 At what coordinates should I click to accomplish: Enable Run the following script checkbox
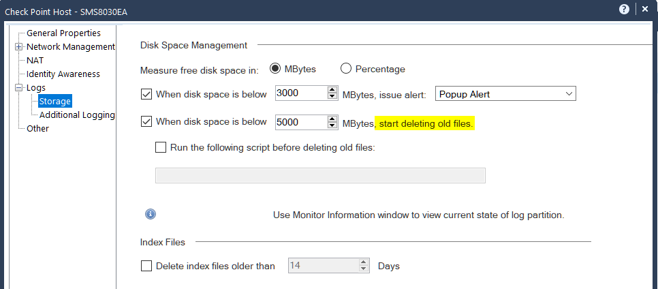click(161, 147)
